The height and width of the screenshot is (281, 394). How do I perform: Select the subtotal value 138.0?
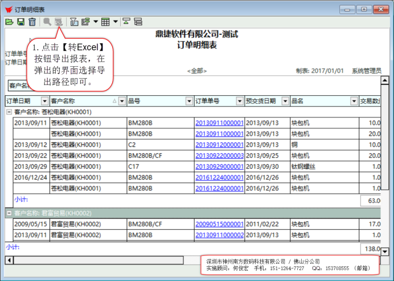coord(371,249)
